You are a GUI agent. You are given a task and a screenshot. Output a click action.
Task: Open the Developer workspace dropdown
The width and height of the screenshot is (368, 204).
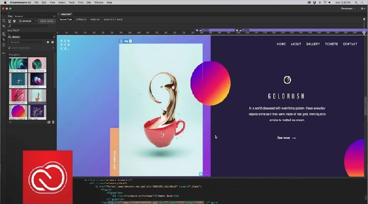[x=351, y=8]
